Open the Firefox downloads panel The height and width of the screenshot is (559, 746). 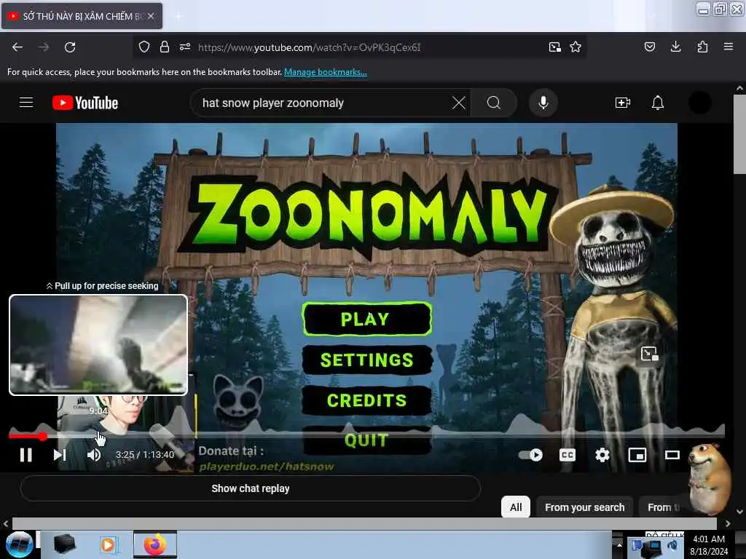click(x=675, y=47)
